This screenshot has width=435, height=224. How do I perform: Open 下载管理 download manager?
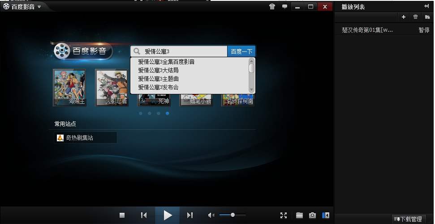coord(409,219)
